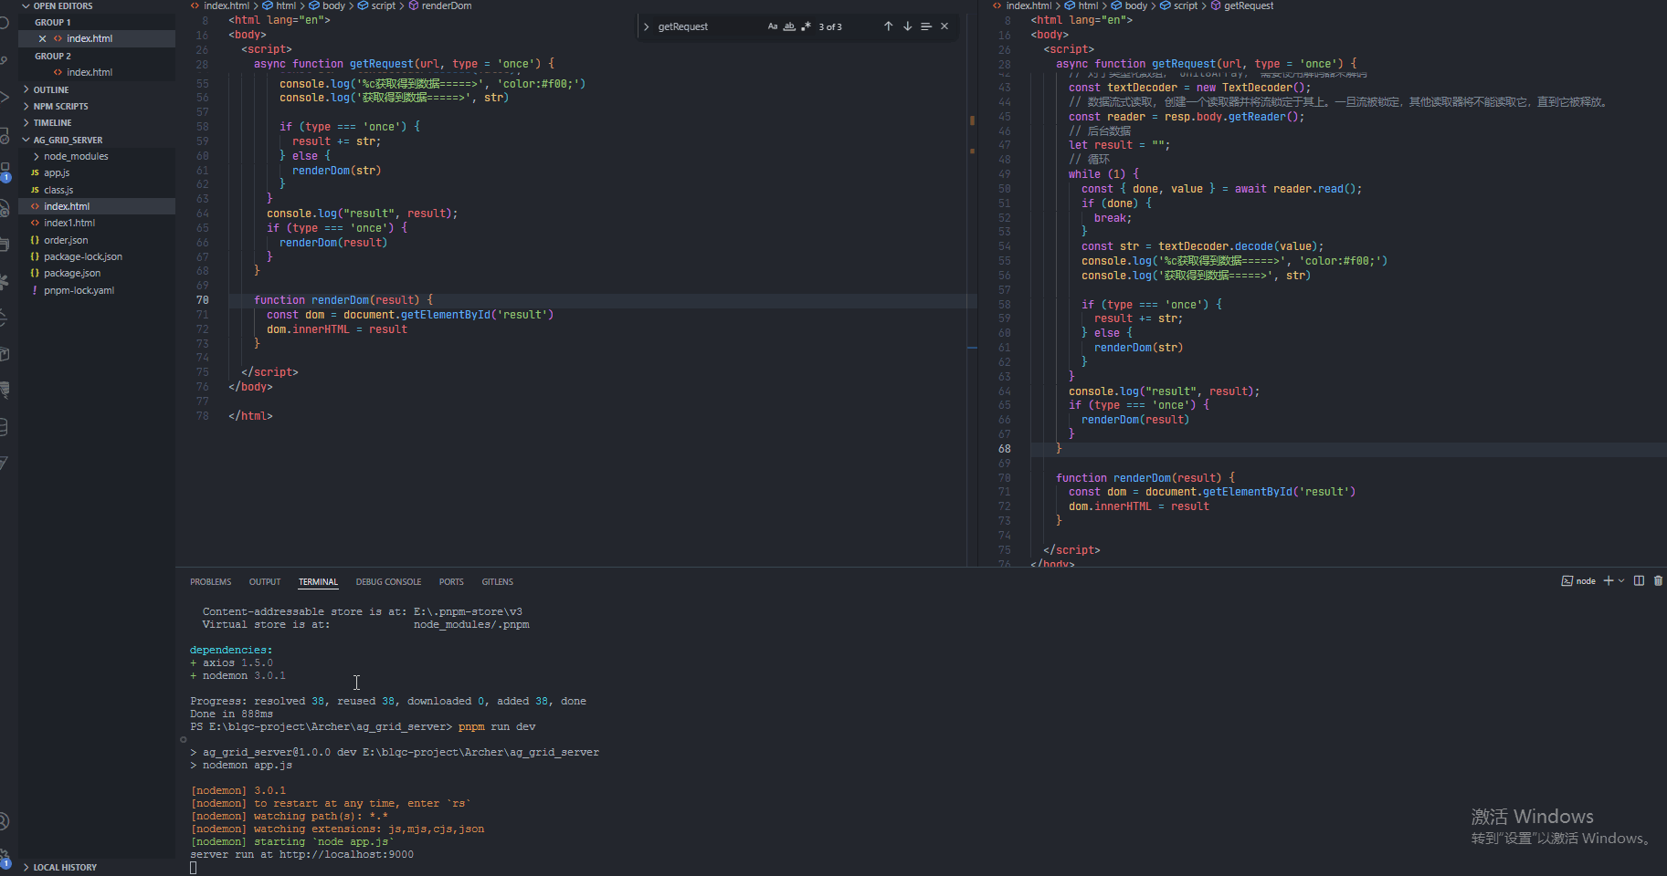Click script breadcrumb in right editor
Image resolution: width=1667 pixels, height=876 pixels.
point(1185,5)
